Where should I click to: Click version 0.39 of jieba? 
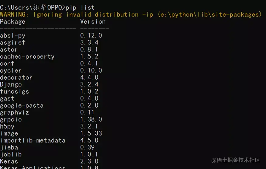click(87, 147)
